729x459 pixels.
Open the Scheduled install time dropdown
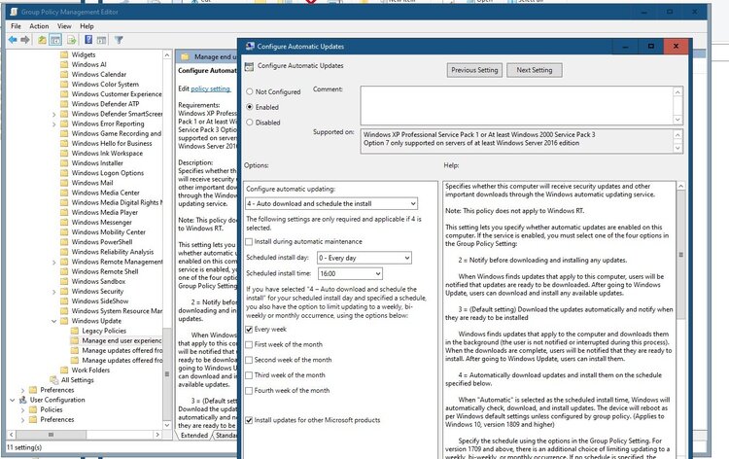point(350,274)
